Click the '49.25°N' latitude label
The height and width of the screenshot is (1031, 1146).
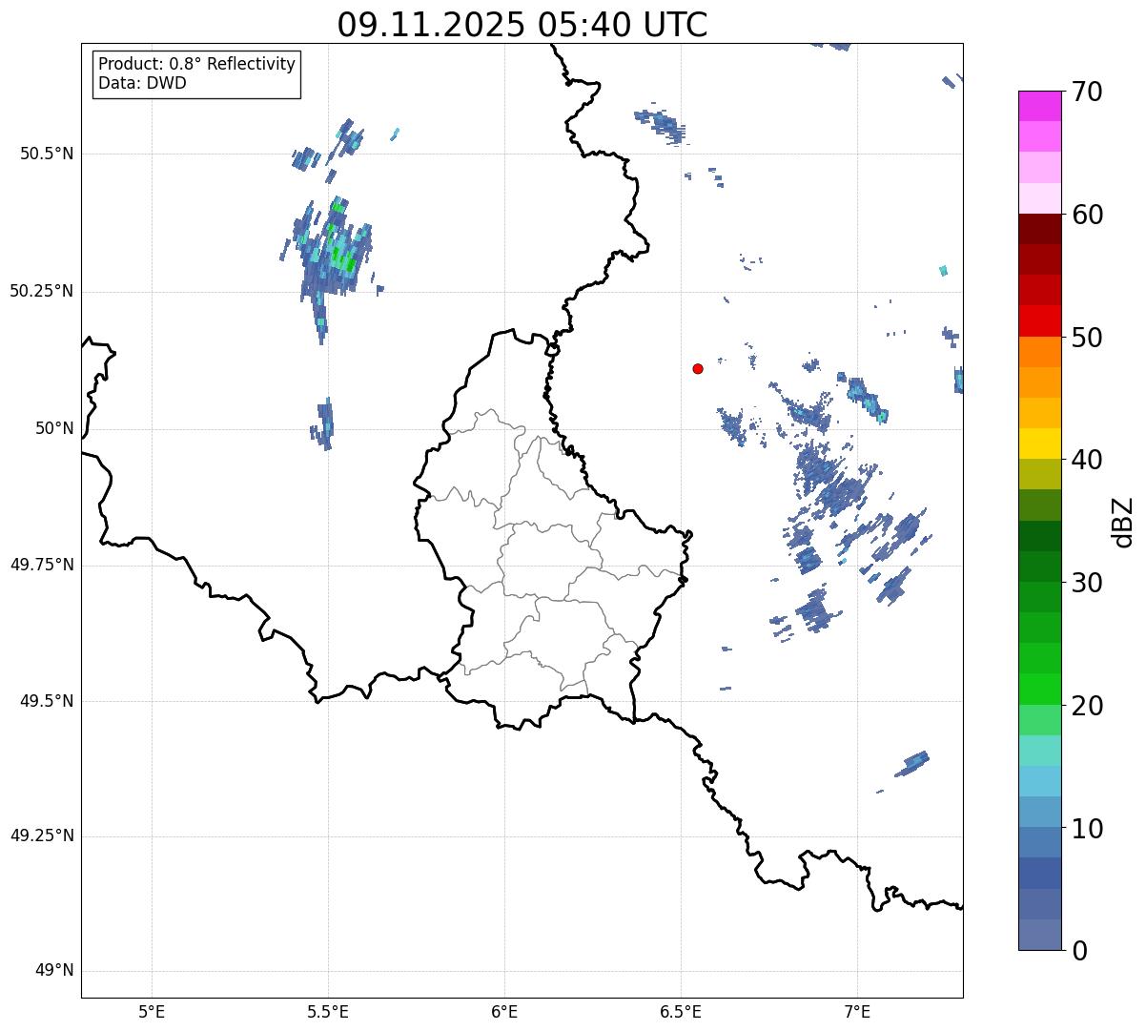(x=42, y=835)
